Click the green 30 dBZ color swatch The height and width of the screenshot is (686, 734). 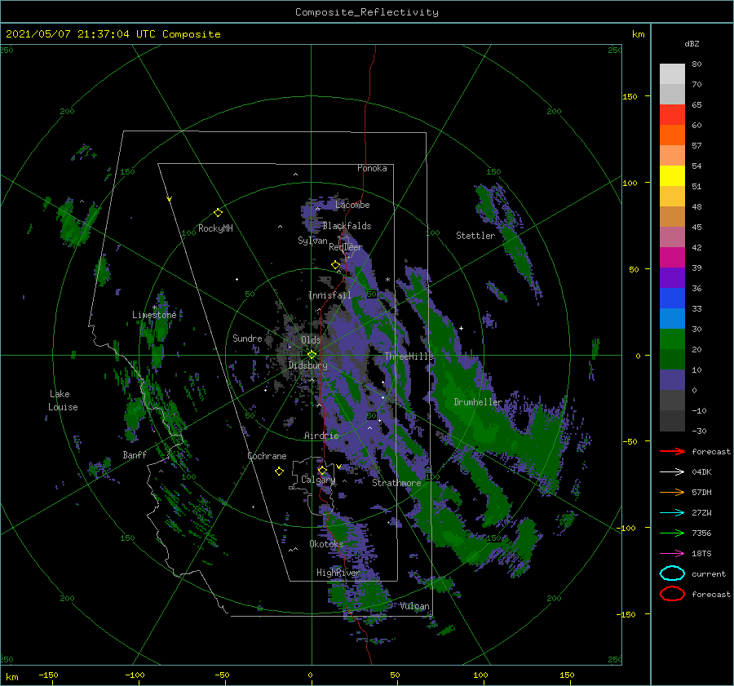672,339
